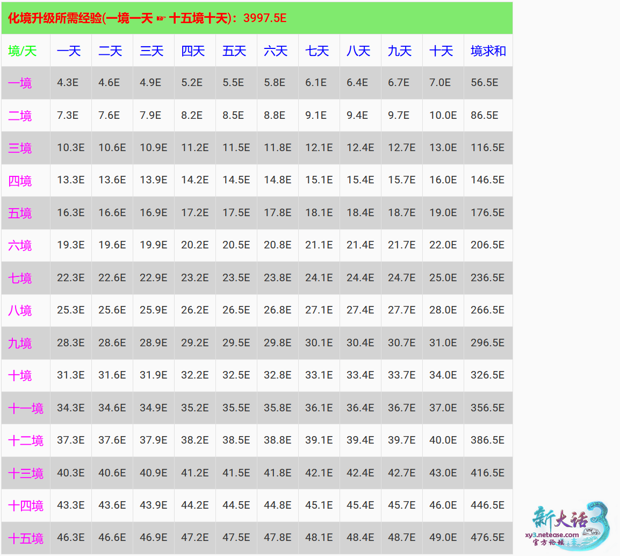Click the 146.5E sum cell
620x556 pixels.
click(488, 181)
